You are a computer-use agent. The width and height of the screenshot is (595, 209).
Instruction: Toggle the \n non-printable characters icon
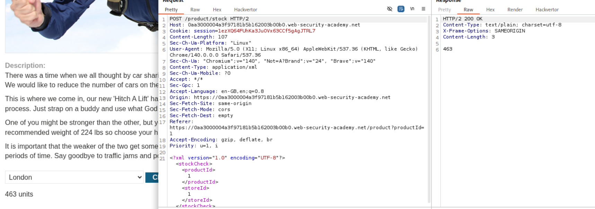coord(412,9)
